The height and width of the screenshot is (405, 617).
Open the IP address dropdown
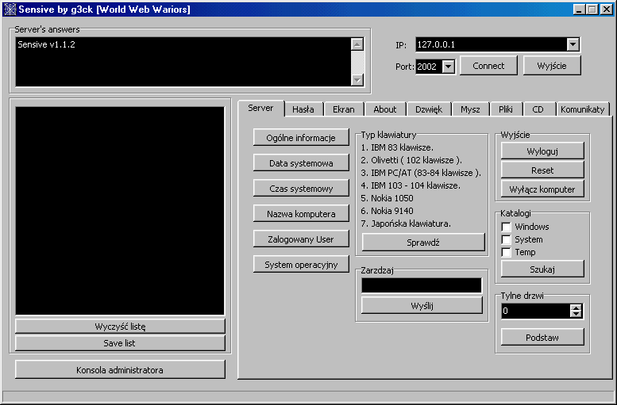573,45
